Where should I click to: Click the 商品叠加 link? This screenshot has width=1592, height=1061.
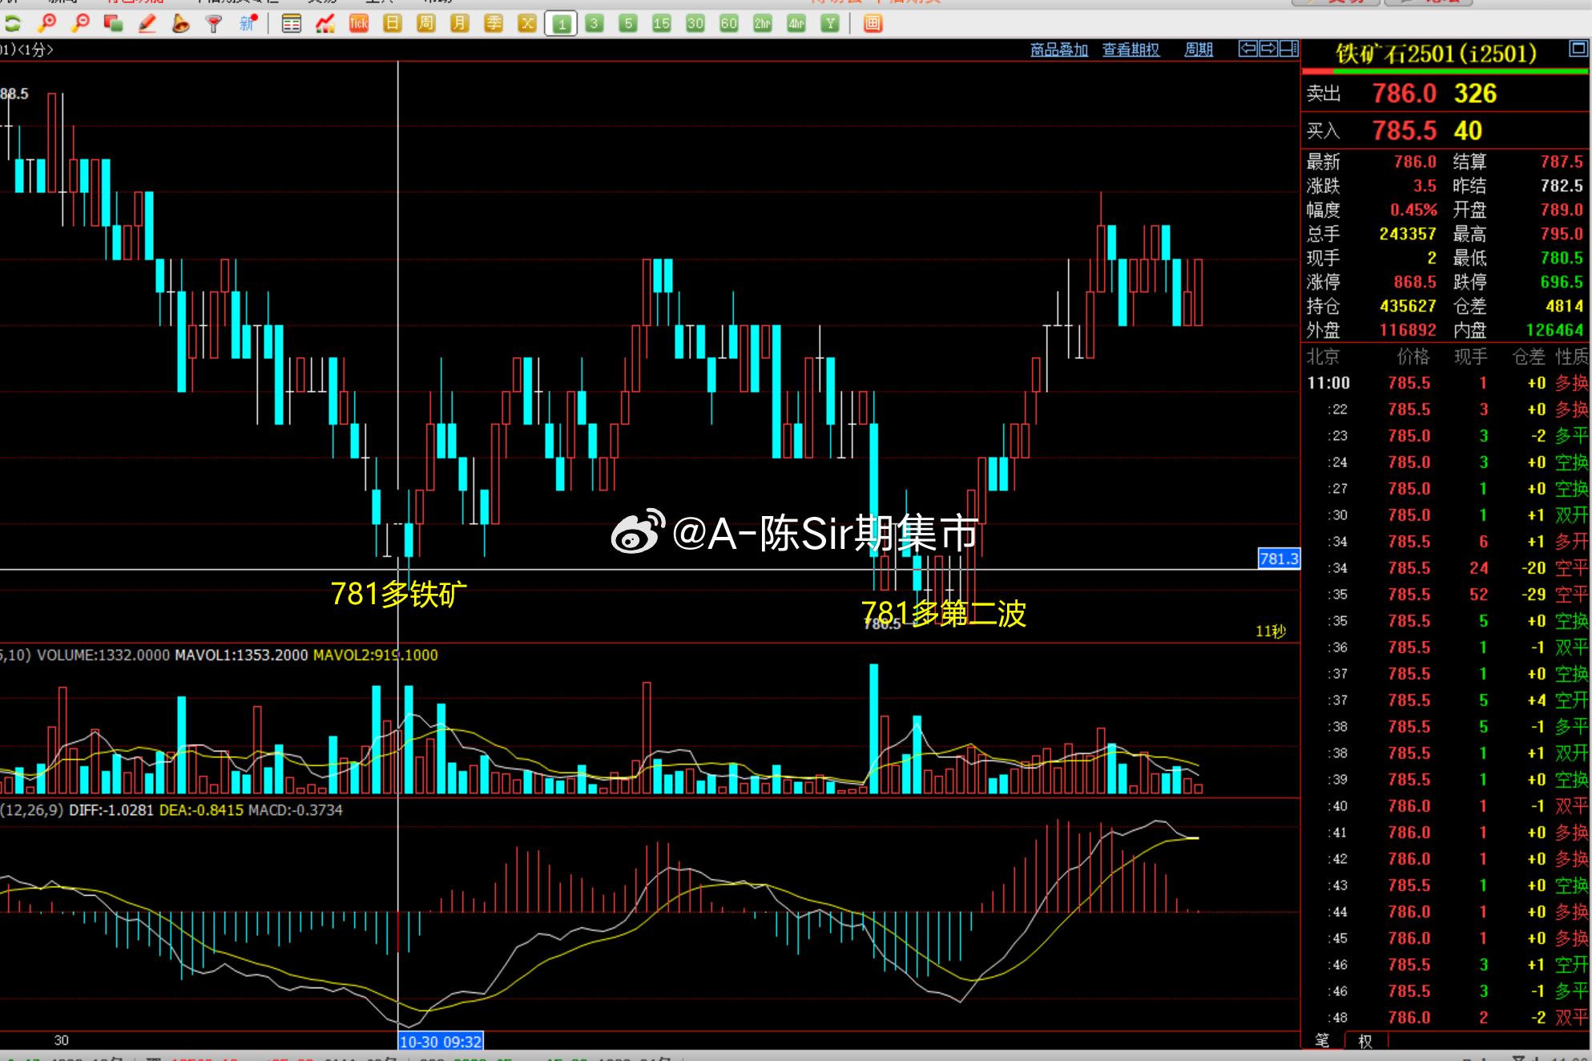point(1059,50)
